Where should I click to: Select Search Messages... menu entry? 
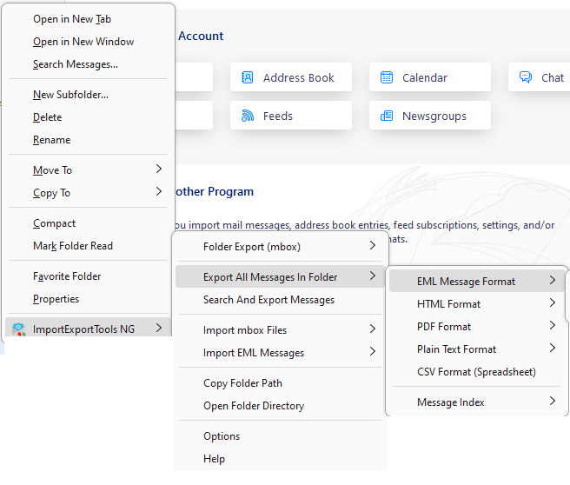(x=89, y=64)
